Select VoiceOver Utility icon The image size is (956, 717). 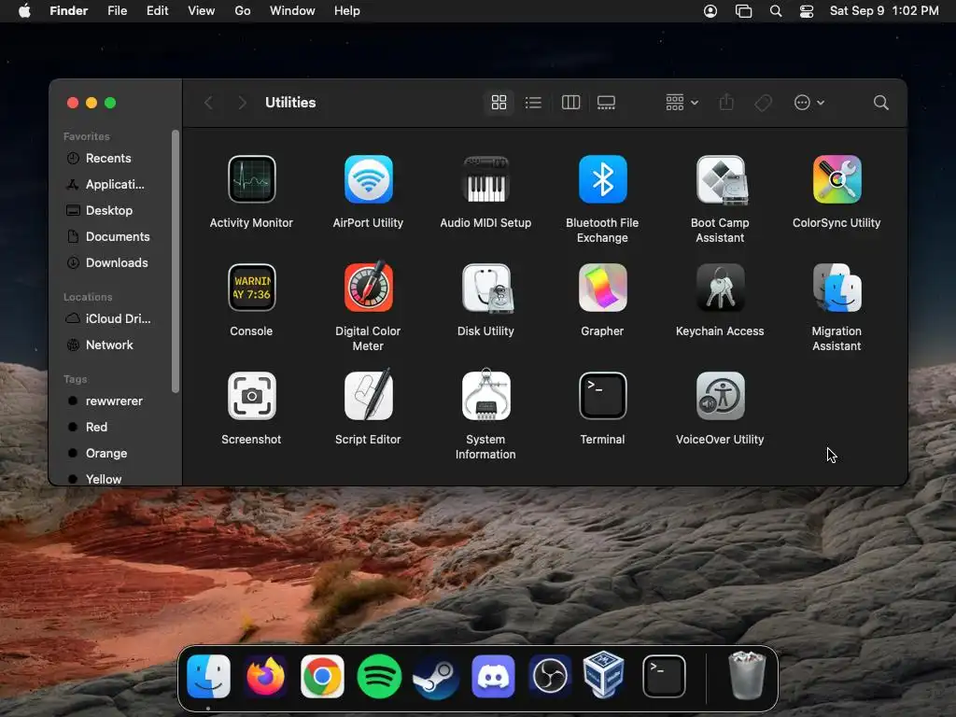click(x=720, y=396)
